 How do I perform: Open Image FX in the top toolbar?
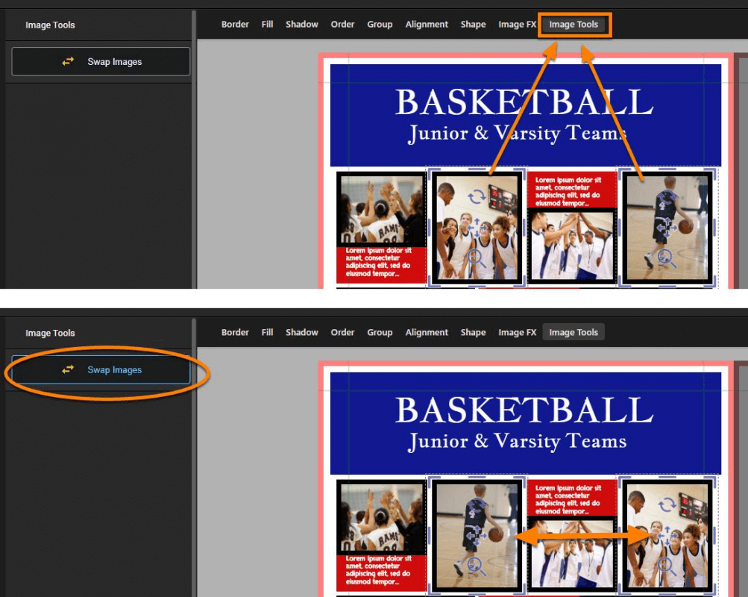[517, 25]
